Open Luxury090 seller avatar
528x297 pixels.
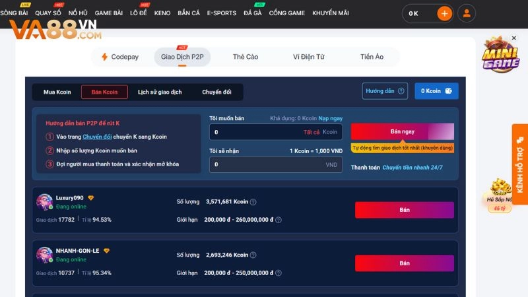(44, 202)
